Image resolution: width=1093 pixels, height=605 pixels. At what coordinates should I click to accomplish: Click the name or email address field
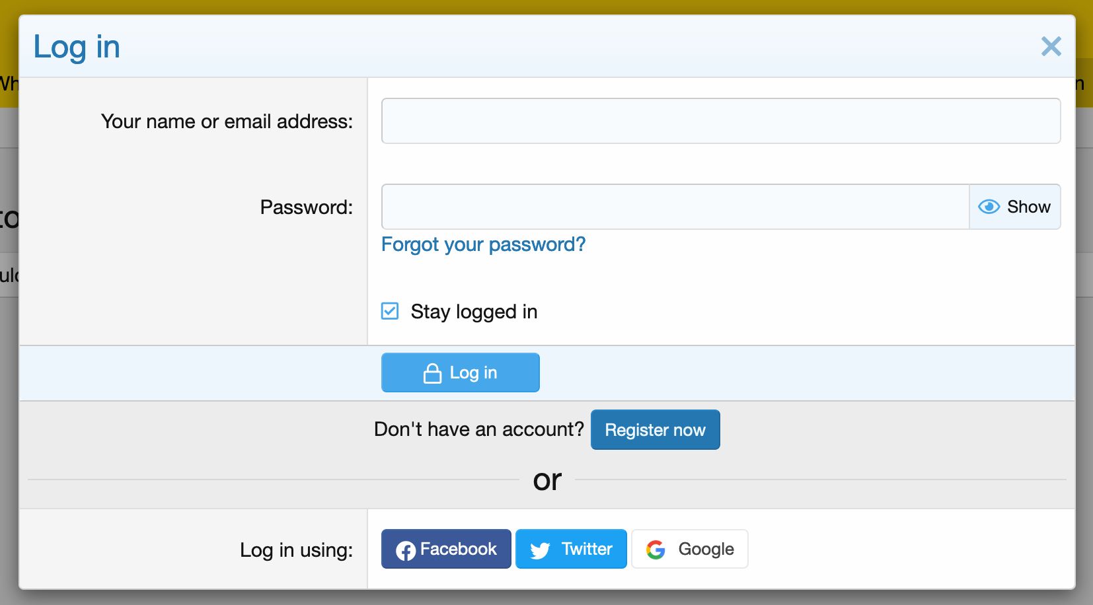pos(721,121)
